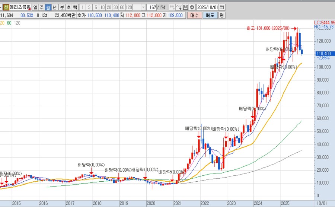
Task: Switch chart to daily (일) period
Action: tap(35, 7)
